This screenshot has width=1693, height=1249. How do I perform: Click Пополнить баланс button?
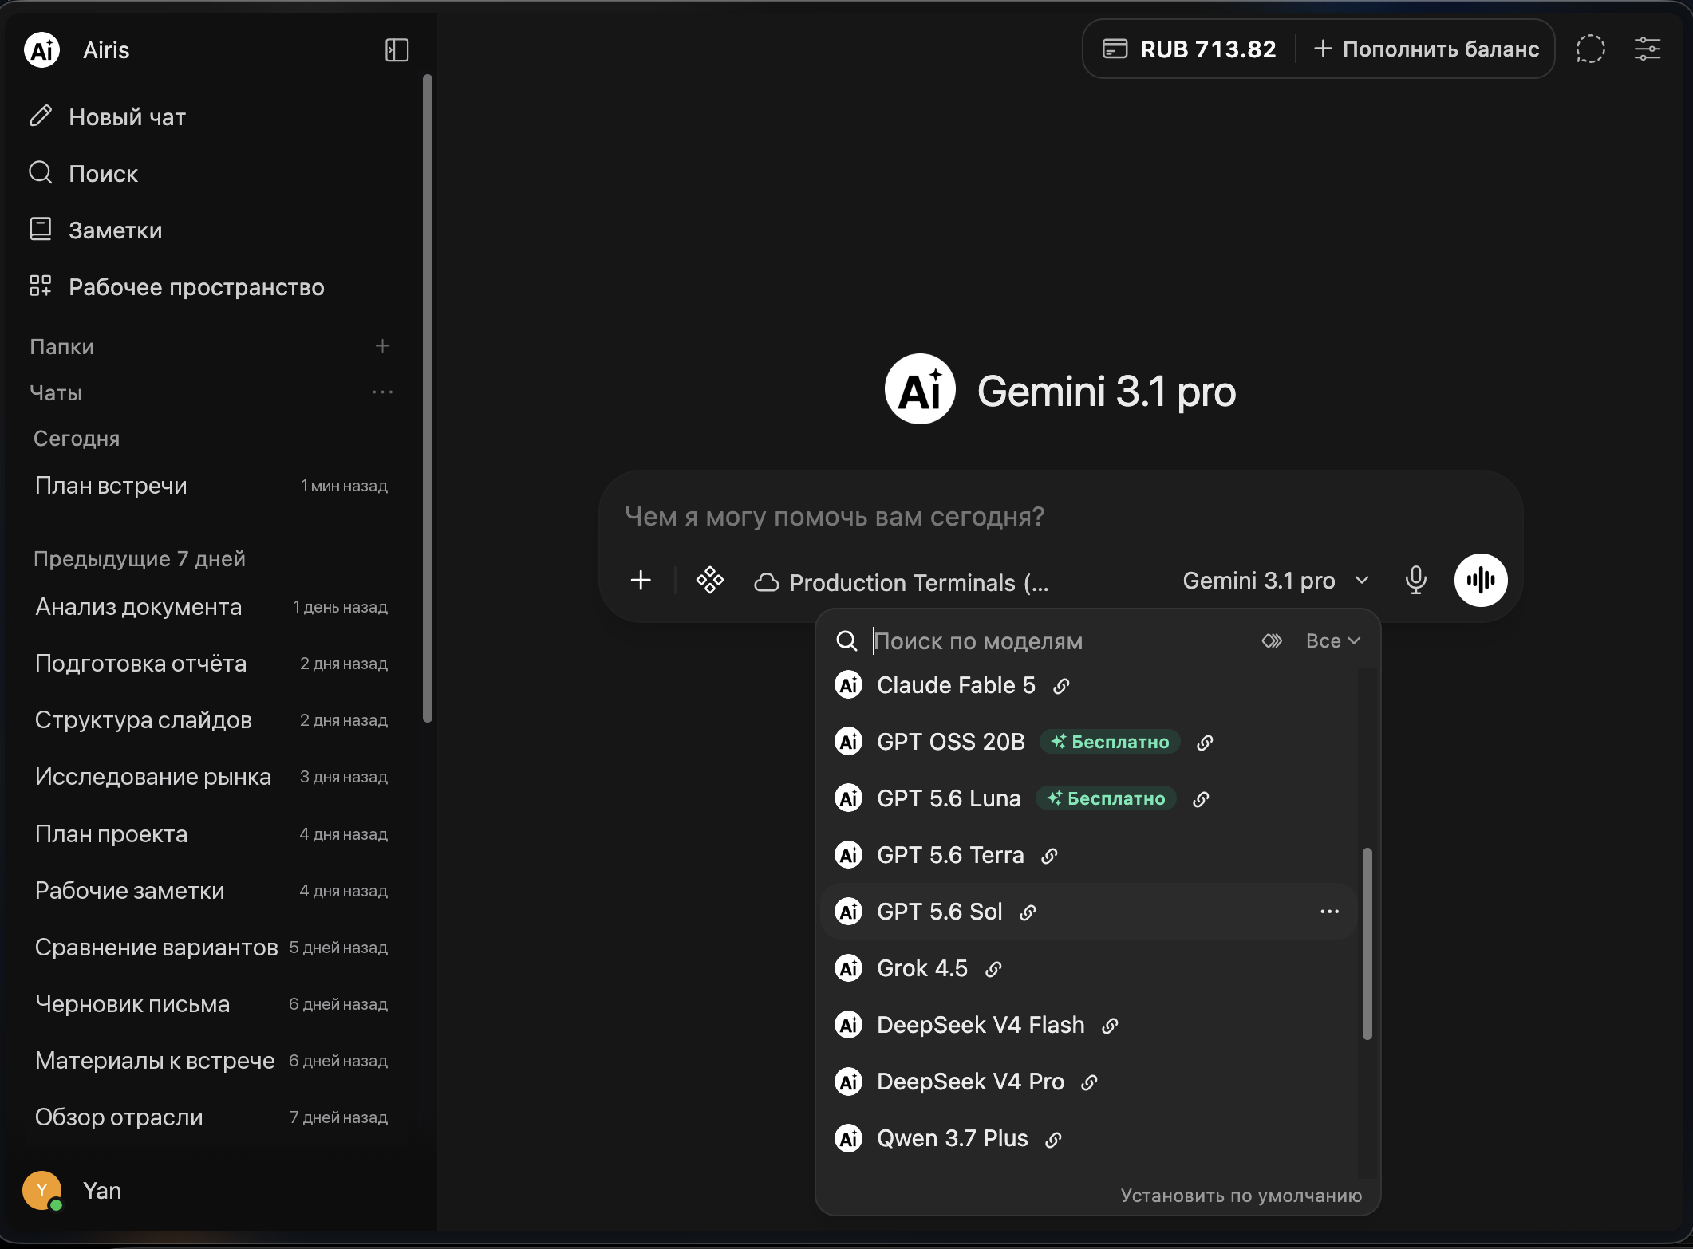point(1426,49)
